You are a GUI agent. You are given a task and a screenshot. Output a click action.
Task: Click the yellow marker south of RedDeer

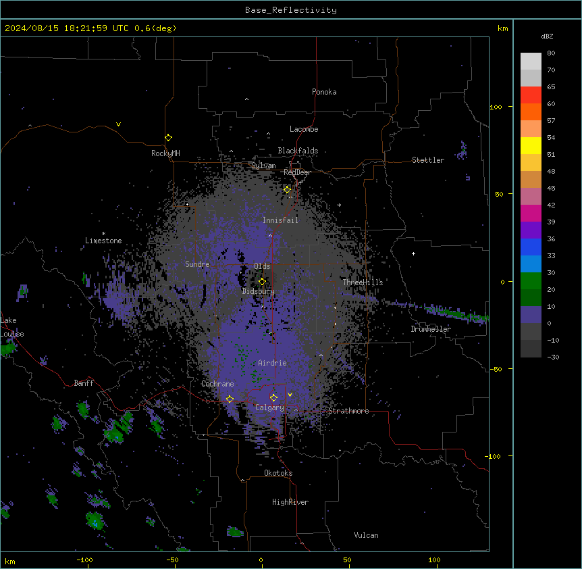[x=287, y=190]
